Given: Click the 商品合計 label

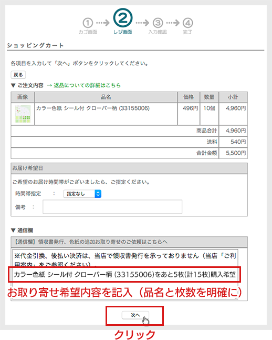Looking at the screenshot, I should (206, 131).
